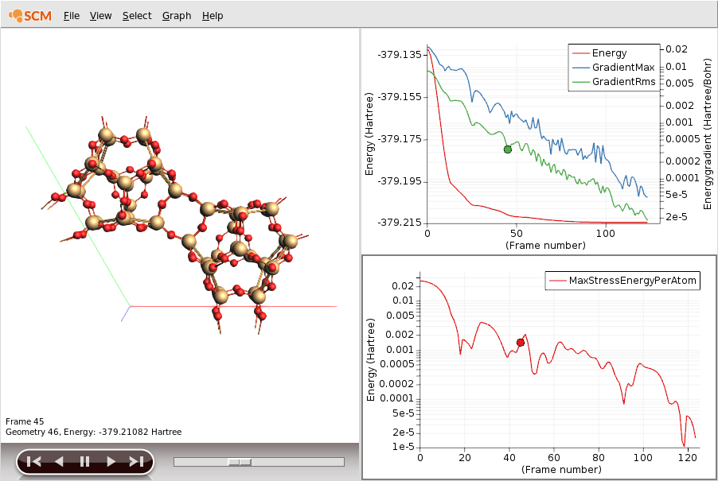The height and width of the screenshot is (481, 718).
Task: Click the Energy legend entry
Action: coord(600,53)
